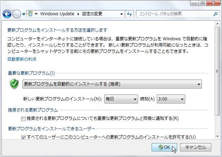Click the scrollbar down arrow
The width and height of the screenshot is (222, 157).
217,137
